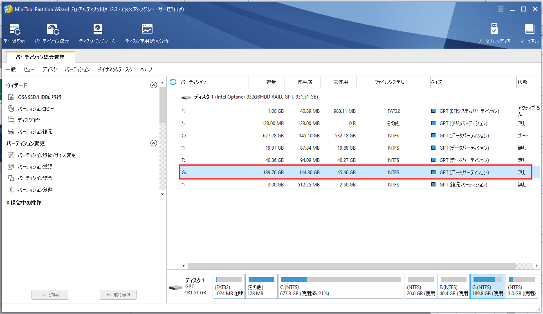The width and height of the screenshot is (543, 314).
Task: Open Data Recovery (データ復元) tool
Action: point(14,34)
